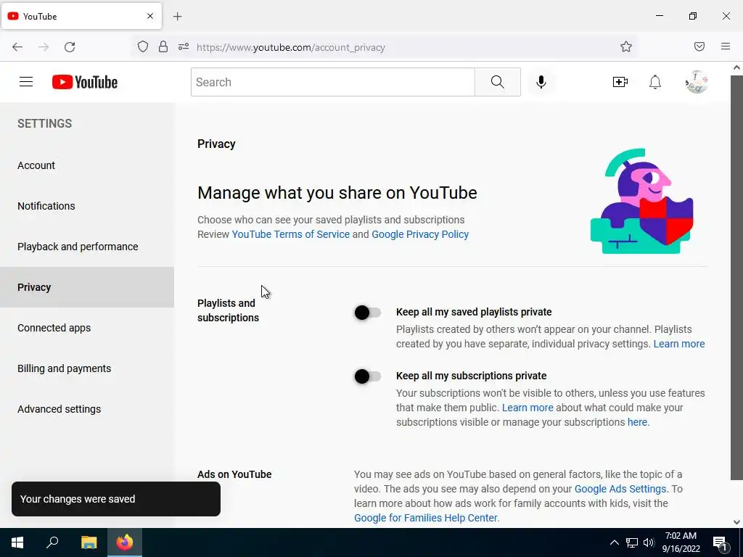The height and width of the screenshot is (557, 743).
Task: Click the browser address bar URL
Action: pyautogui.click(x=290, y=47)
